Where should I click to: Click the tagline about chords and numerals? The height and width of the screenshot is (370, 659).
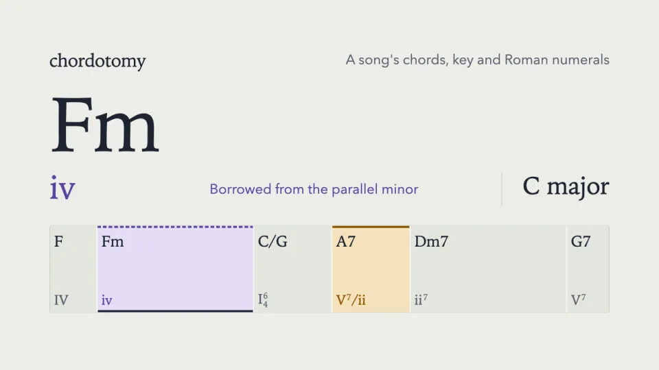coord(478,60)
